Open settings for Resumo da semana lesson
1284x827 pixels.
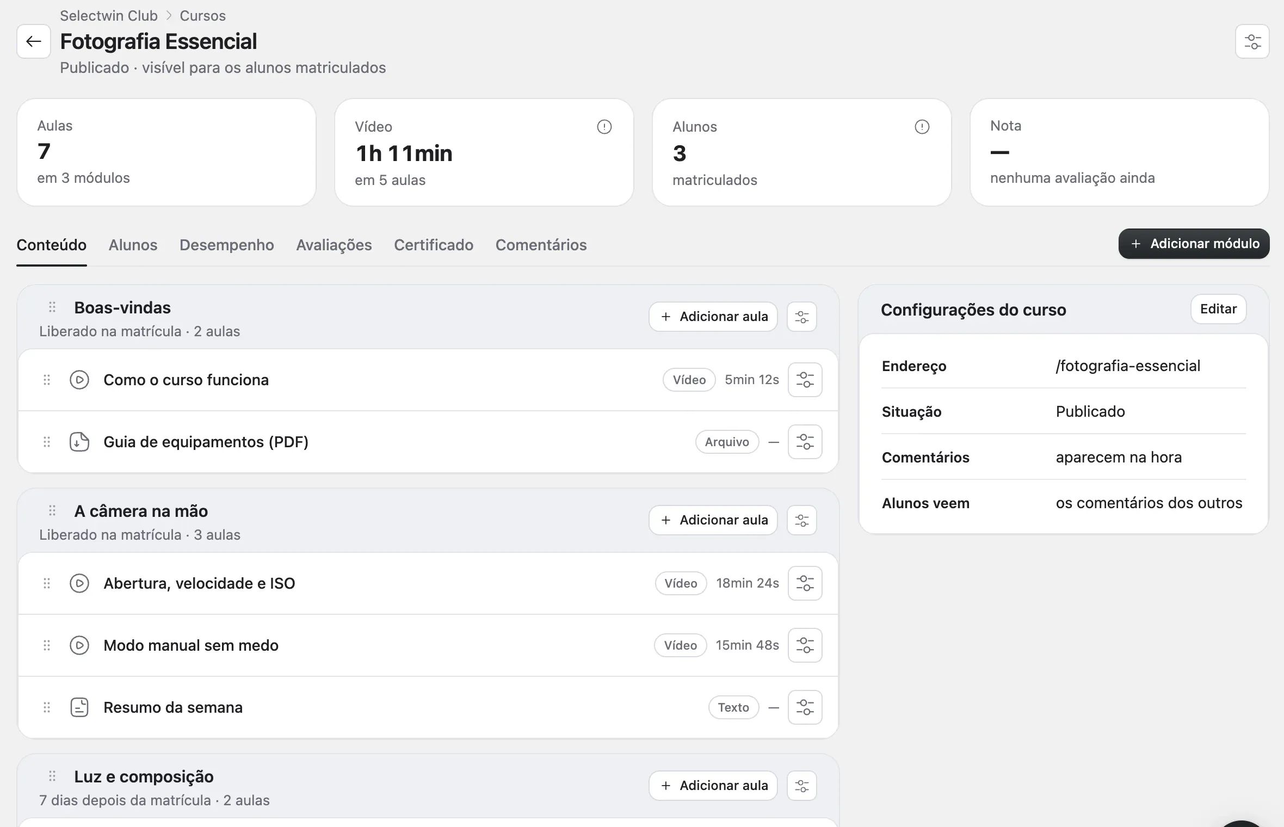pos(805,707)
